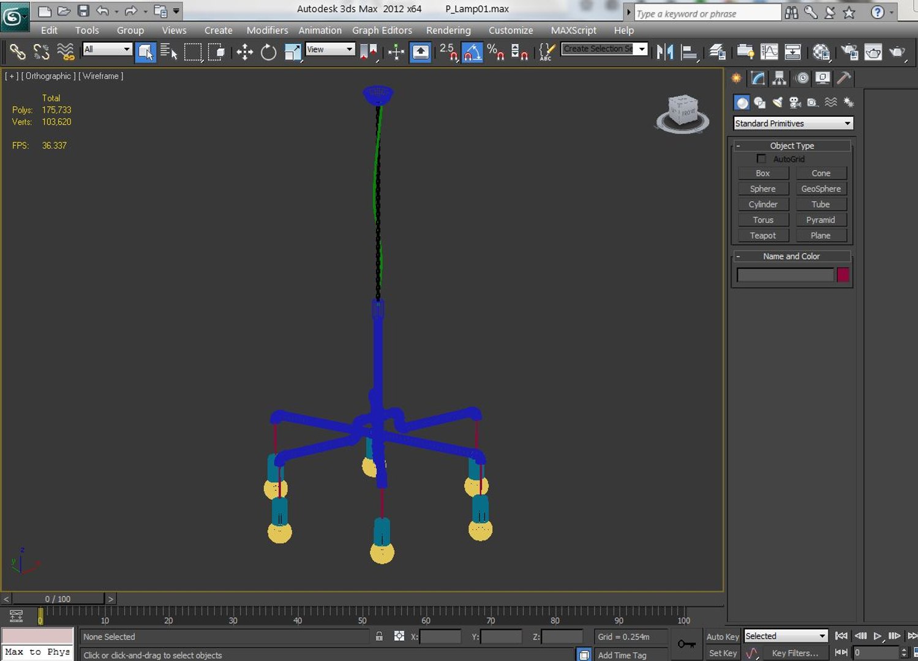Collapse the Object Type rollout
Viewport: 918px width, 661px height.
(792, 146)
